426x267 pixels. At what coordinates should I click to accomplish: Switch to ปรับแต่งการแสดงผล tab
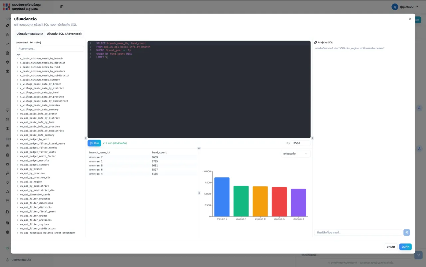point(30,34)
